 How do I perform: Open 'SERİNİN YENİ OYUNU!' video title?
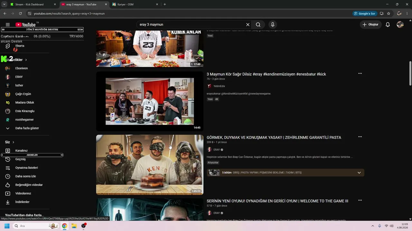277,201
